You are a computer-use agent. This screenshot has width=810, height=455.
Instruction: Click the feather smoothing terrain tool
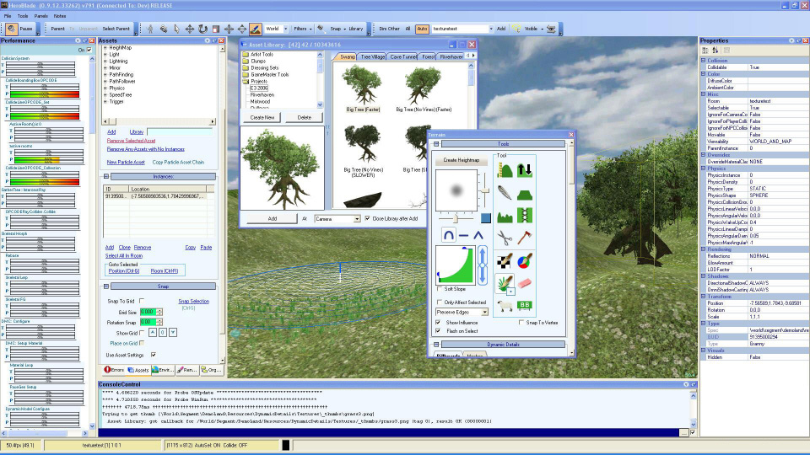click(x=505, y=194)
